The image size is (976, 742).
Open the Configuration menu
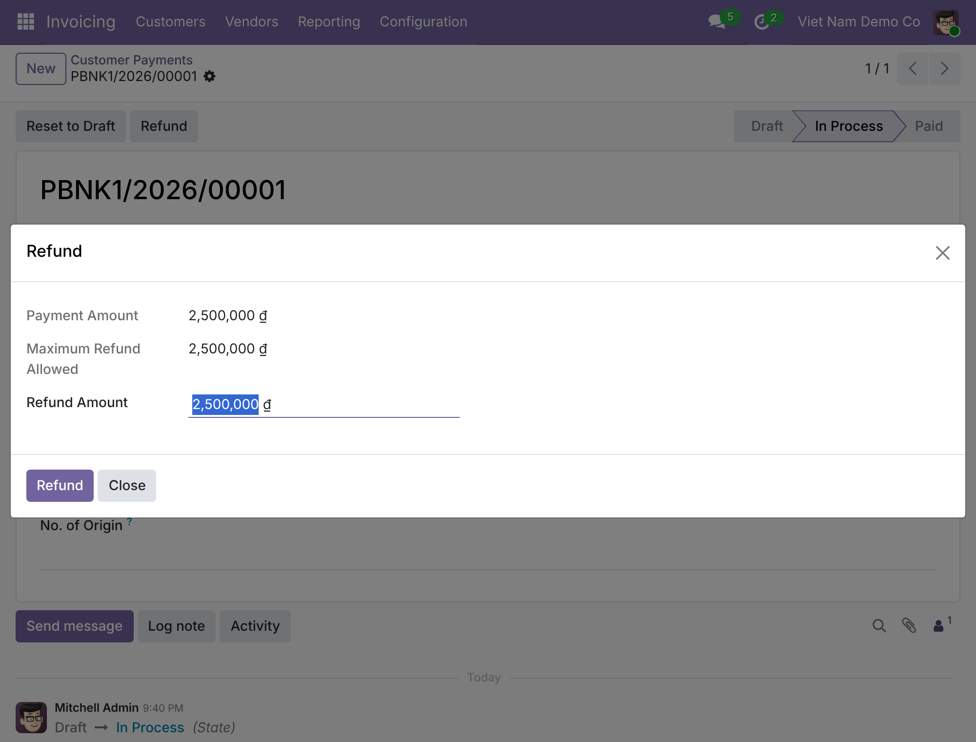click(424, 22)
